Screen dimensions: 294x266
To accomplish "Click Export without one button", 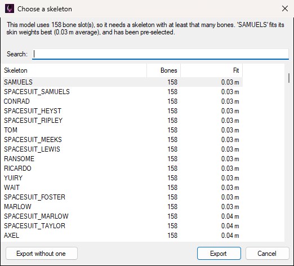I will pos(42,254).
